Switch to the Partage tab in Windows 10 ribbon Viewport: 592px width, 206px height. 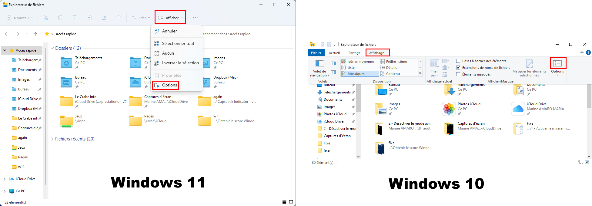click(x=354, y=52)
